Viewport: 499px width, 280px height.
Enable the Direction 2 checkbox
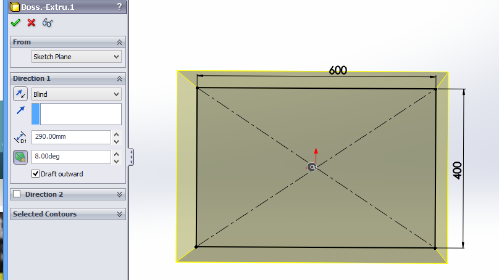point(17,194)
